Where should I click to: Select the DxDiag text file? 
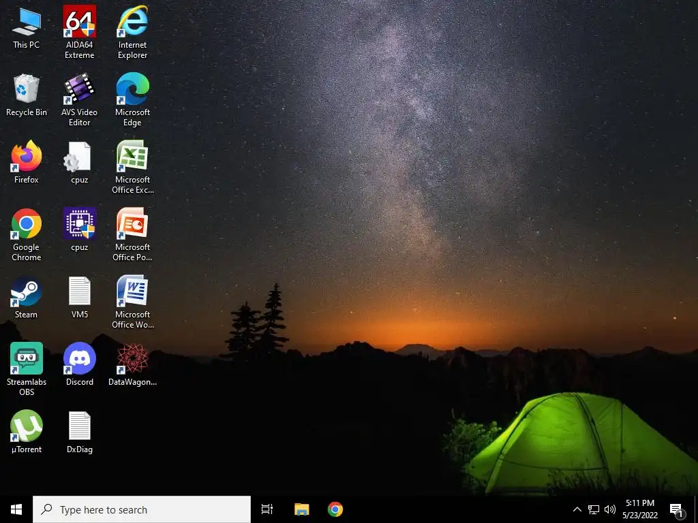79,432
